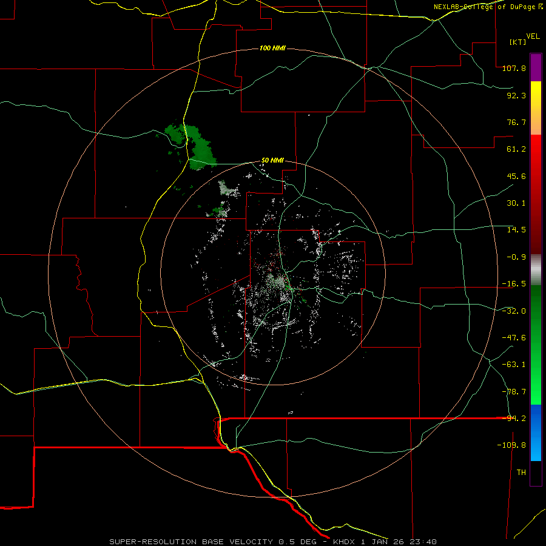Click the 14.5 scale value
This screenshot has height=546, width=546.
(516, 230)
